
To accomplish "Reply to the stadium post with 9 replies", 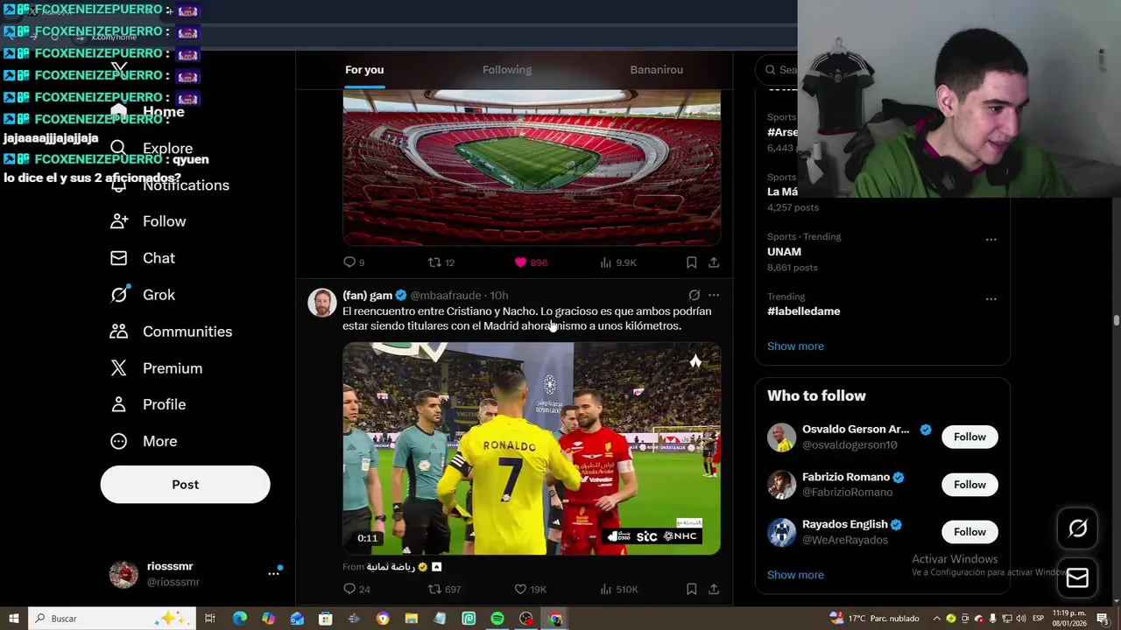I will [x=354, y=262].
